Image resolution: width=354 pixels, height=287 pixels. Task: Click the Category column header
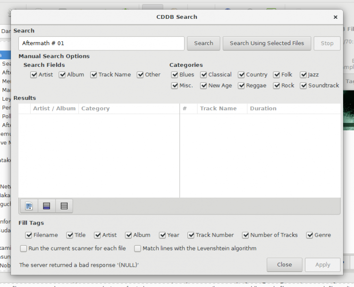click(129, 109)
